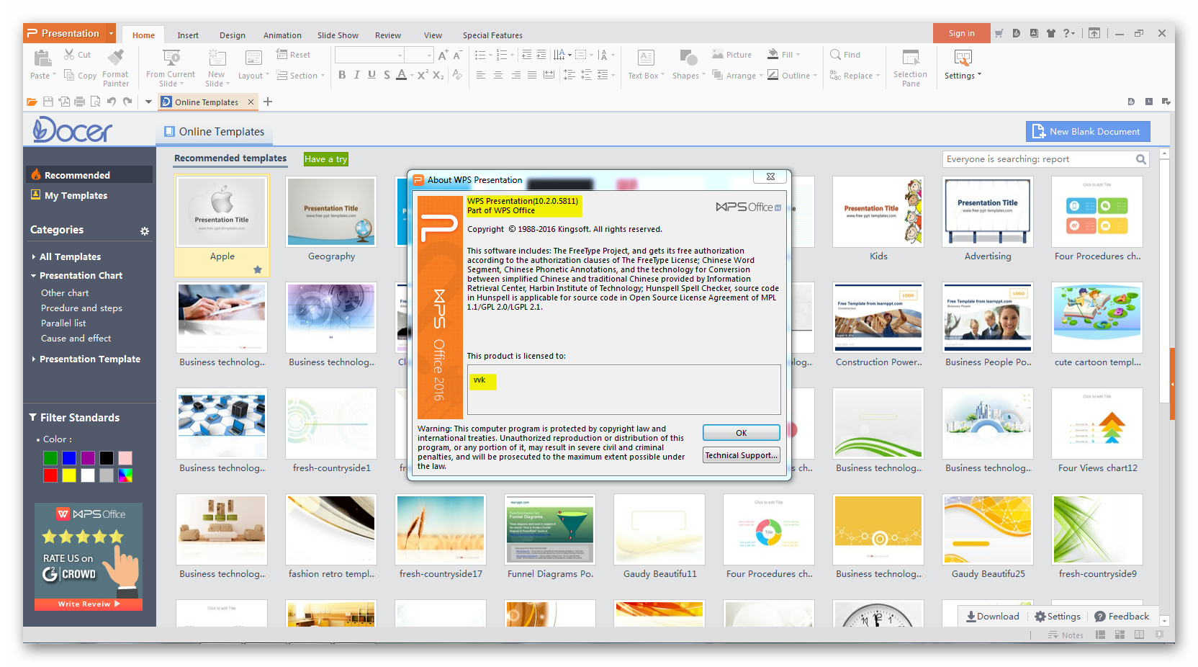The image size is (1198, 667).
Task: Click the Settings ribbon icon
Action: tap(963, 58)
